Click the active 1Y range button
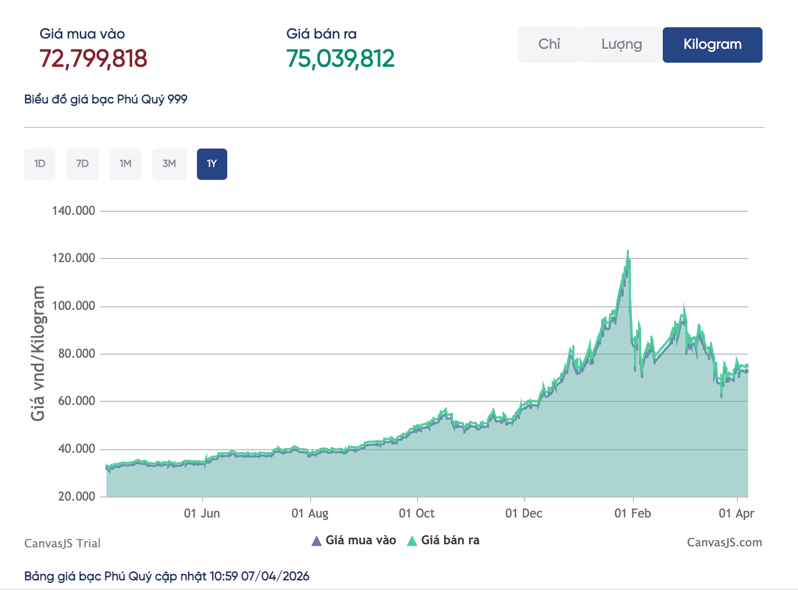Viewport: 798px width, 590px height. [x=212, y=164]
